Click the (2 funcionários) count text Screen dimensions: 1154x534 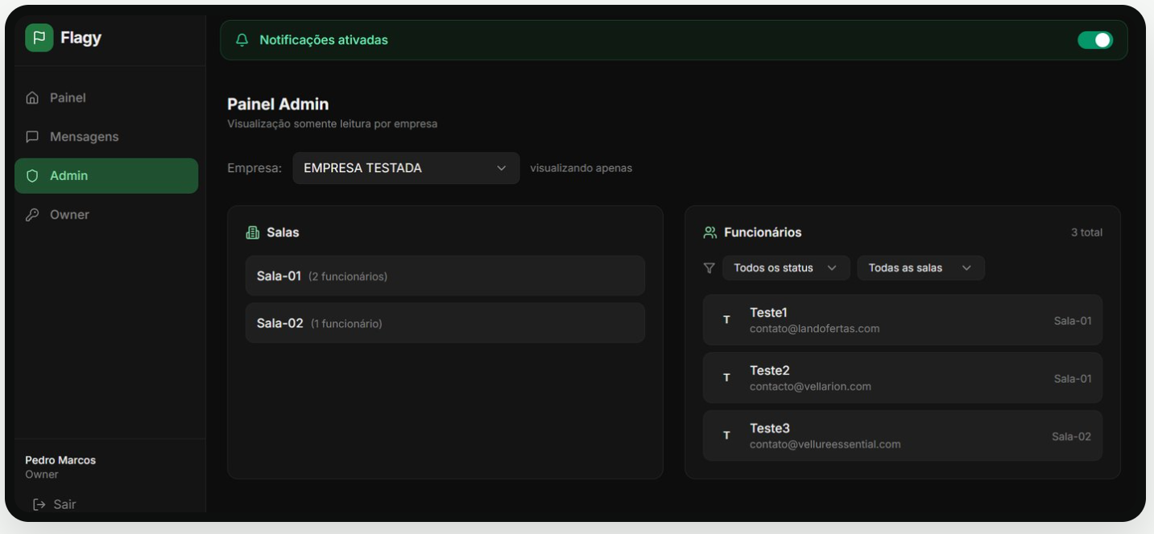[x=348, y=277]
